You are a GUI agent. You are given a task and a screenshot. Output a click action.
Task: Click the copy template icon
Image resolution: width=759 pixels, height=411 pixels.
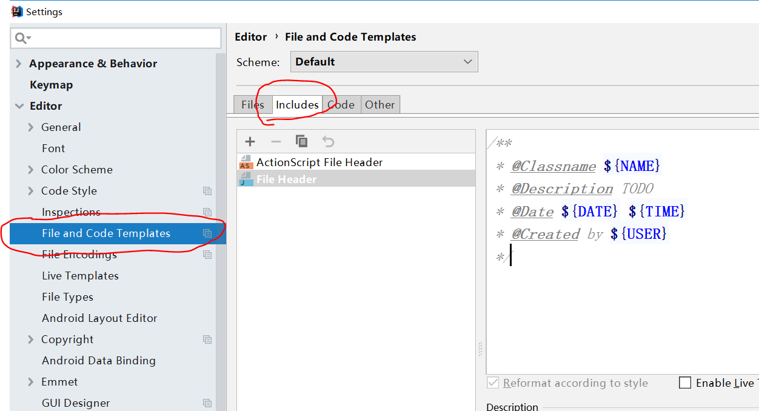(x=301, y=141)
